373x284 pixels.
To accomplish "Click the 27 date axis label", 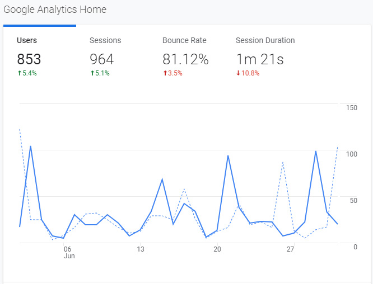I will pos(290,249).
